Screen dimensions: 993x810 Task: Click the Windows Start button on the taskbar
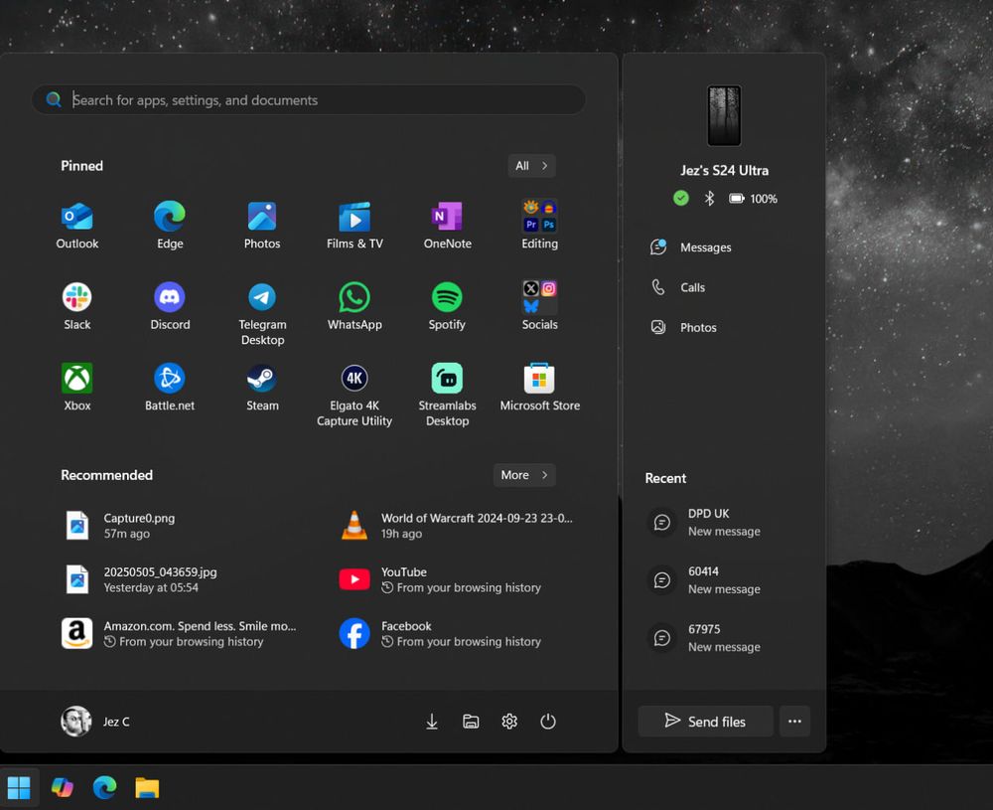pos(19,788)
